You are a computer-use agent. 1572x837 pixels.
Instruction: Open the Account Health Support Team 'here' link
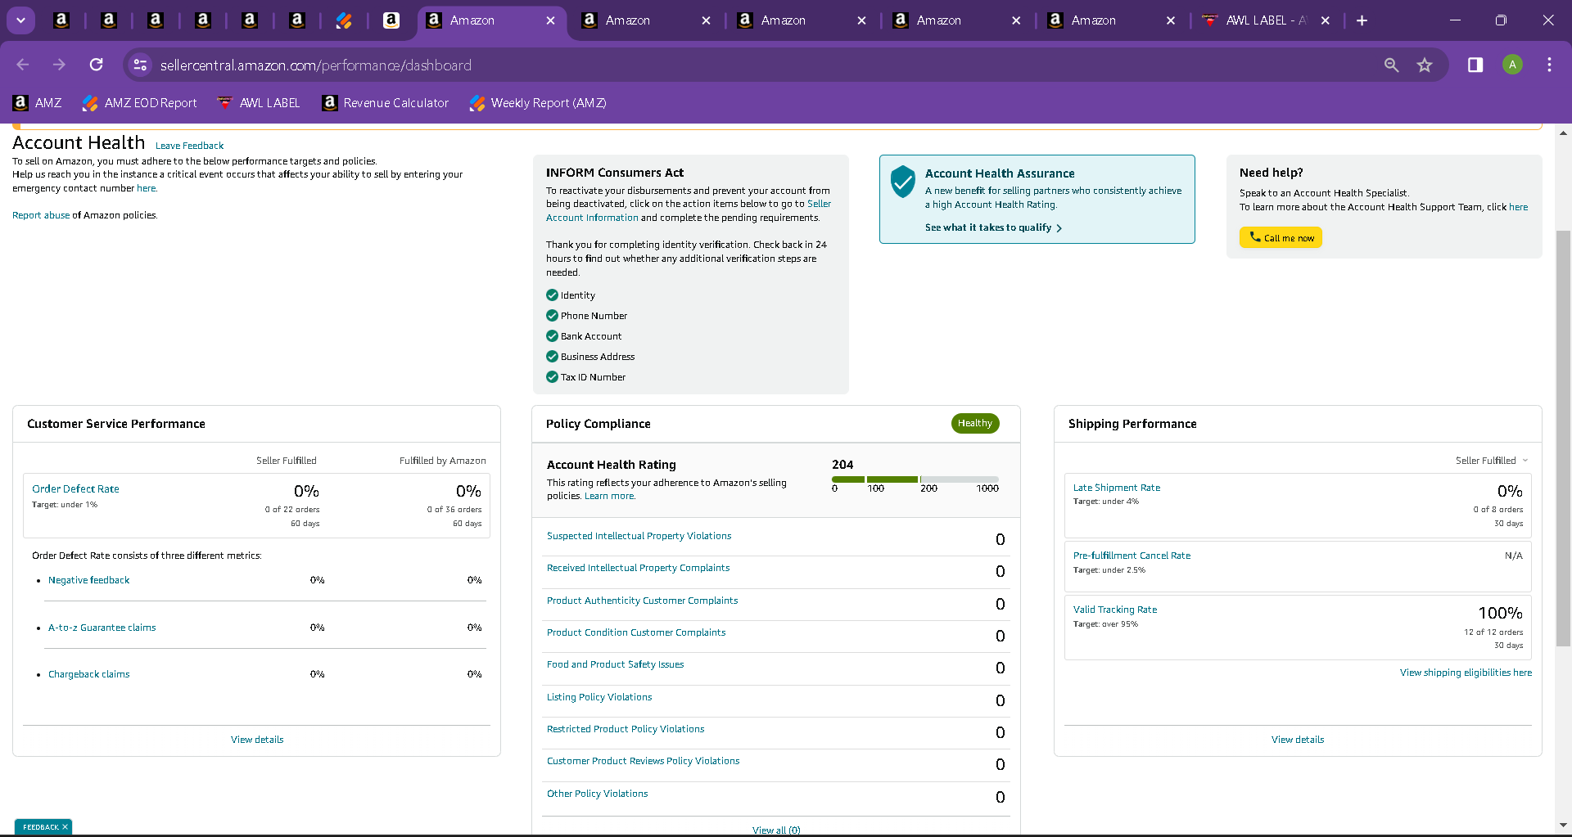[1518, 207]
